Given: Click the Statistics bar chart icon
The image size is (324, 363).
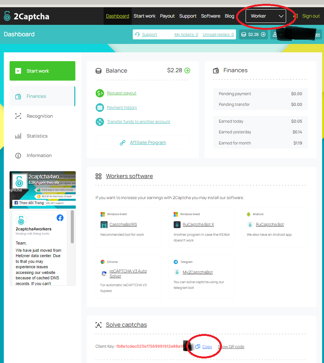Looking at the screenshot, I should click(18, 136).
